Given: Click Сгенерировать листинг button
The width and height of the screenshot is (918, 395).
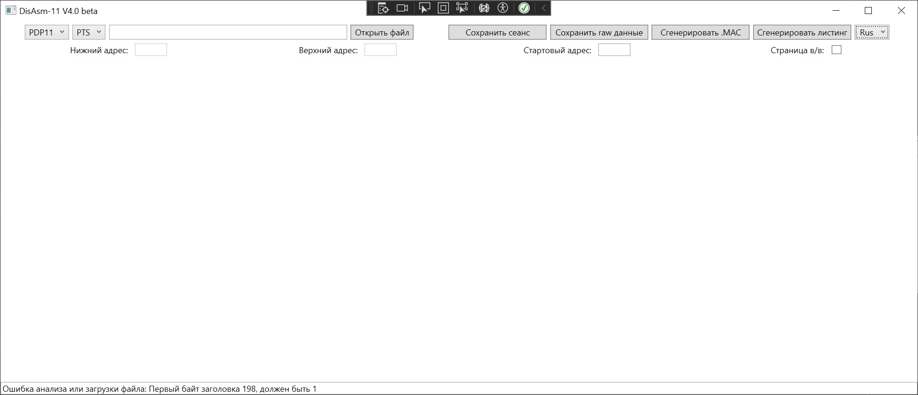Looking at the screenshot, I should click(802, 32).
